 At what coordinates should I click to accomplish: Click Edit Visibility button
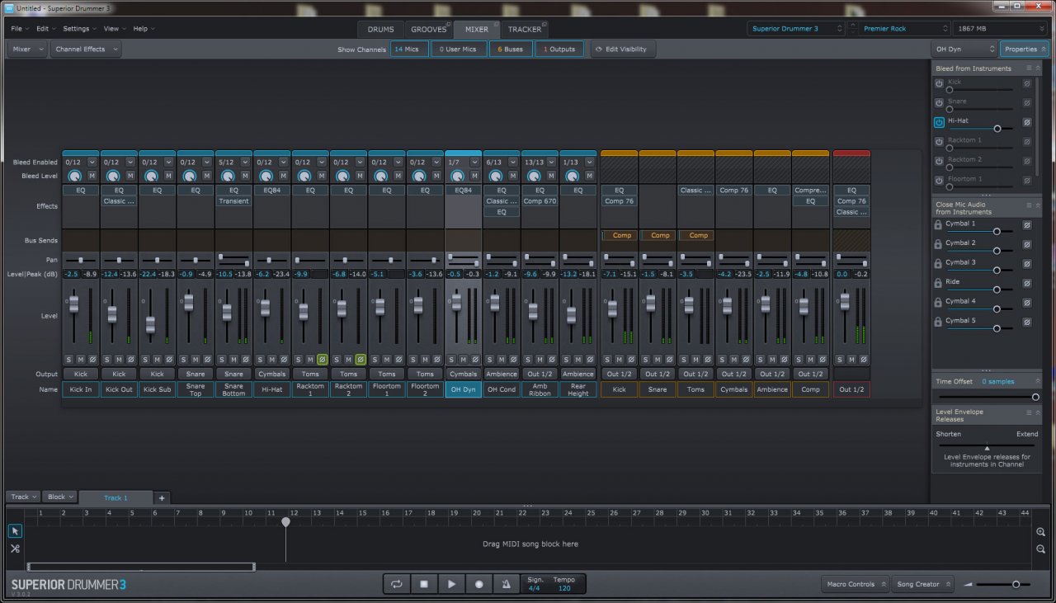tap(623, 49)
